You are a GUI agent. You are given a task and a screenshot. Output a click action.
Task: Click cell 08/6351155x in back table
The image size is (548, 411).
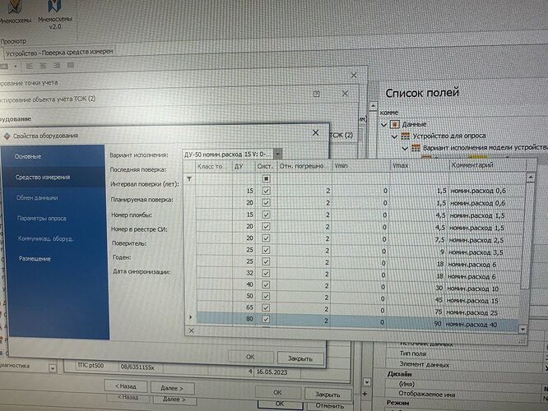tap(137, 367)
